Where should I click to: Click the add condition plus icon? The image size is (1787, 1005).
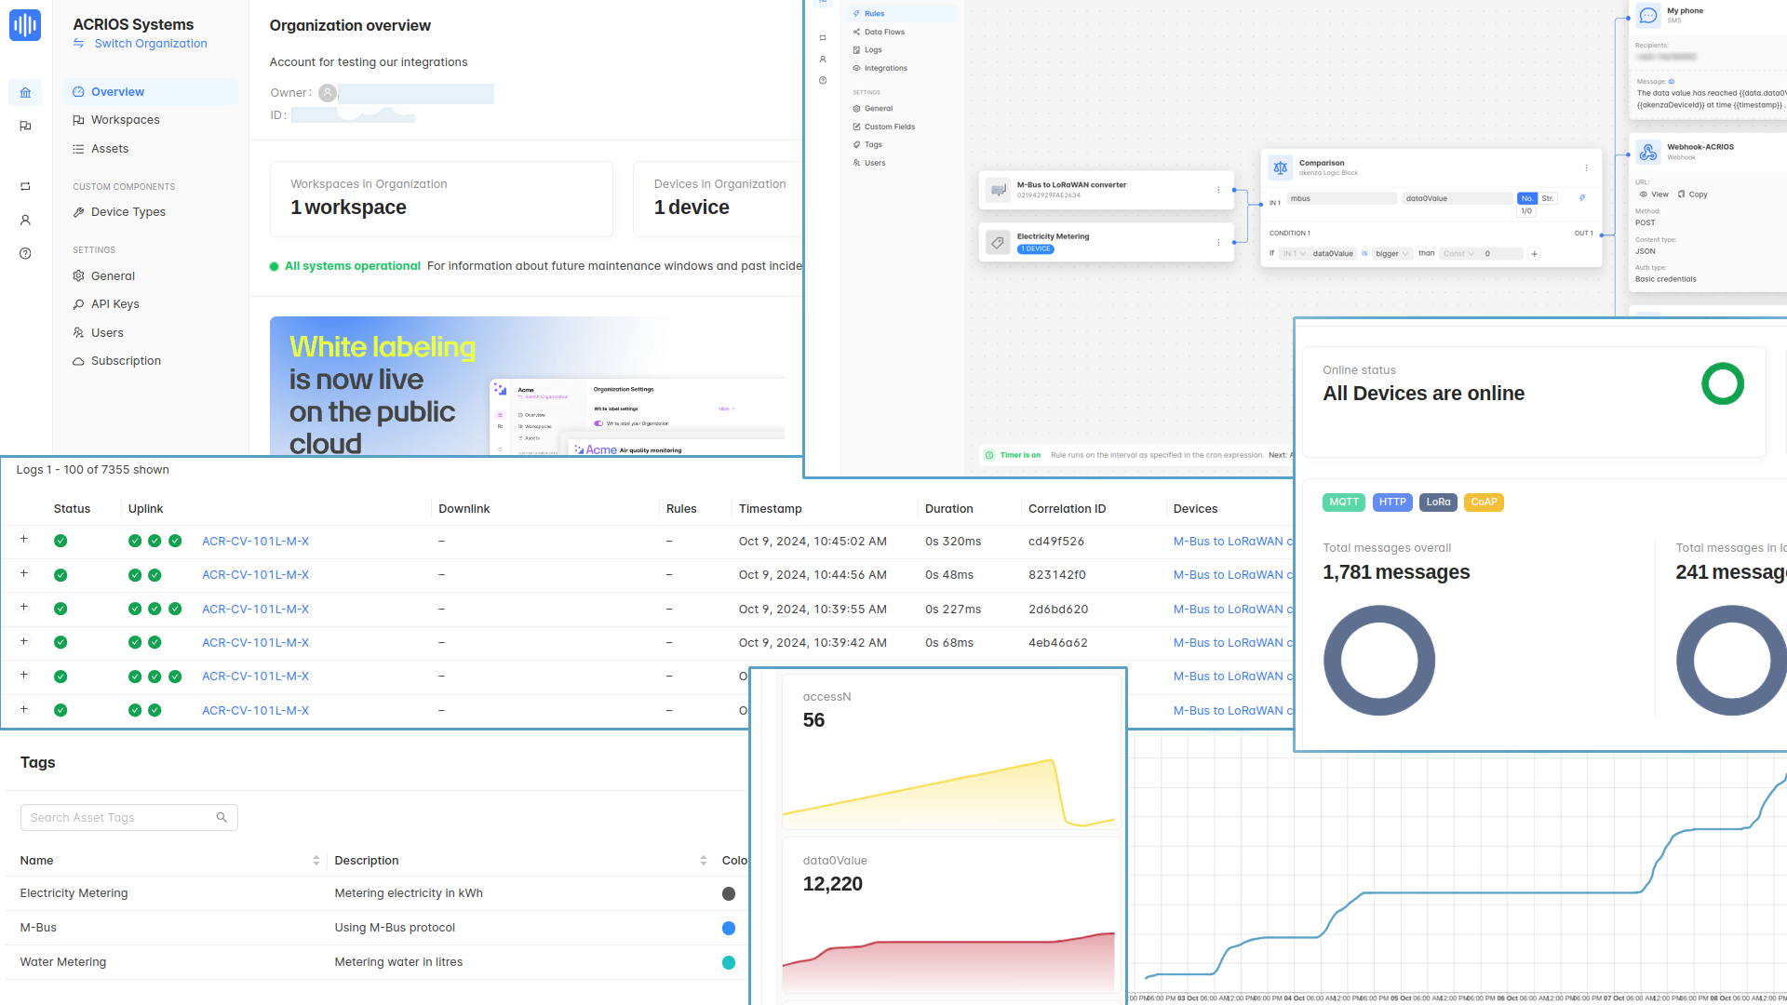1535,254
